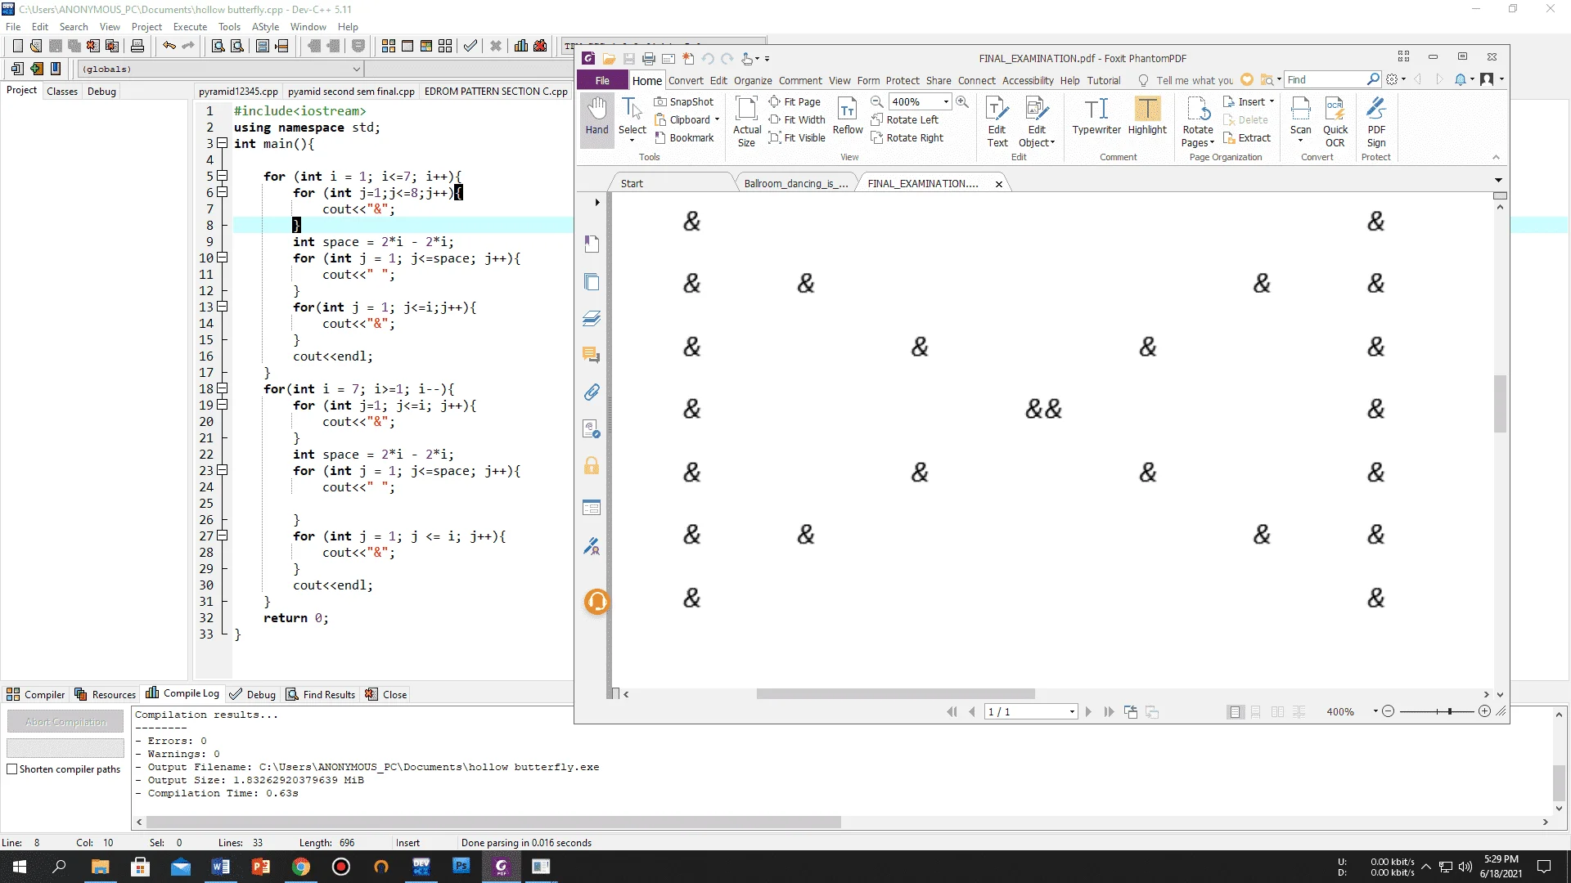Click the Foxit zoom slider handle
The width and height of the screenshot is (1571, 883).
[1449, 712]
